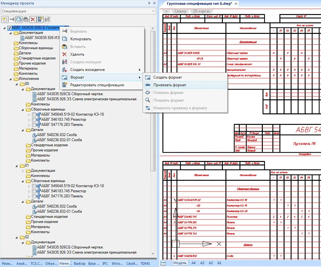Click the edit specification table toolbar icon
Screen dimensions: 321x267
coord(40,19)
